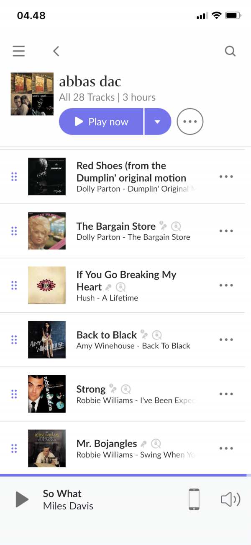The width and height of the screenshot is (251, 545).
Task: Tap the lyrics microphone icon on Strong
Action: pos(113,388)
